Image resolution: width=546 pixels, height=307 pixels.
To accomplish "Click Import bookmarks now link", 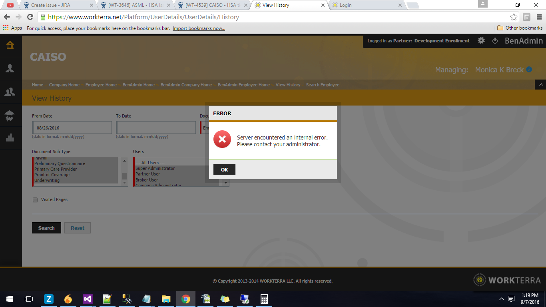I will click(x=199, y=28).
